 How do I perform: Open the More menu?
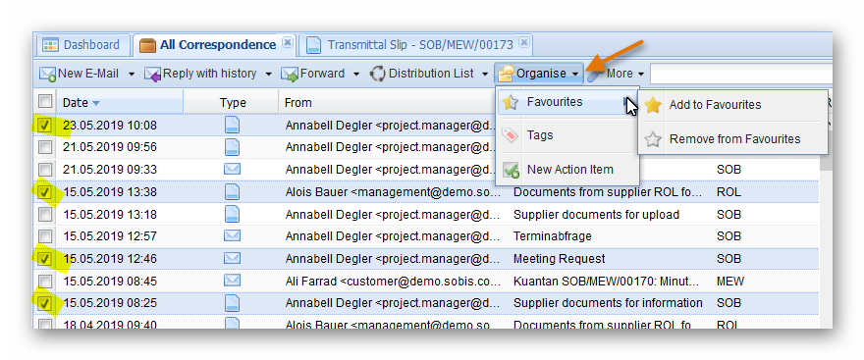tap(615, 74)
